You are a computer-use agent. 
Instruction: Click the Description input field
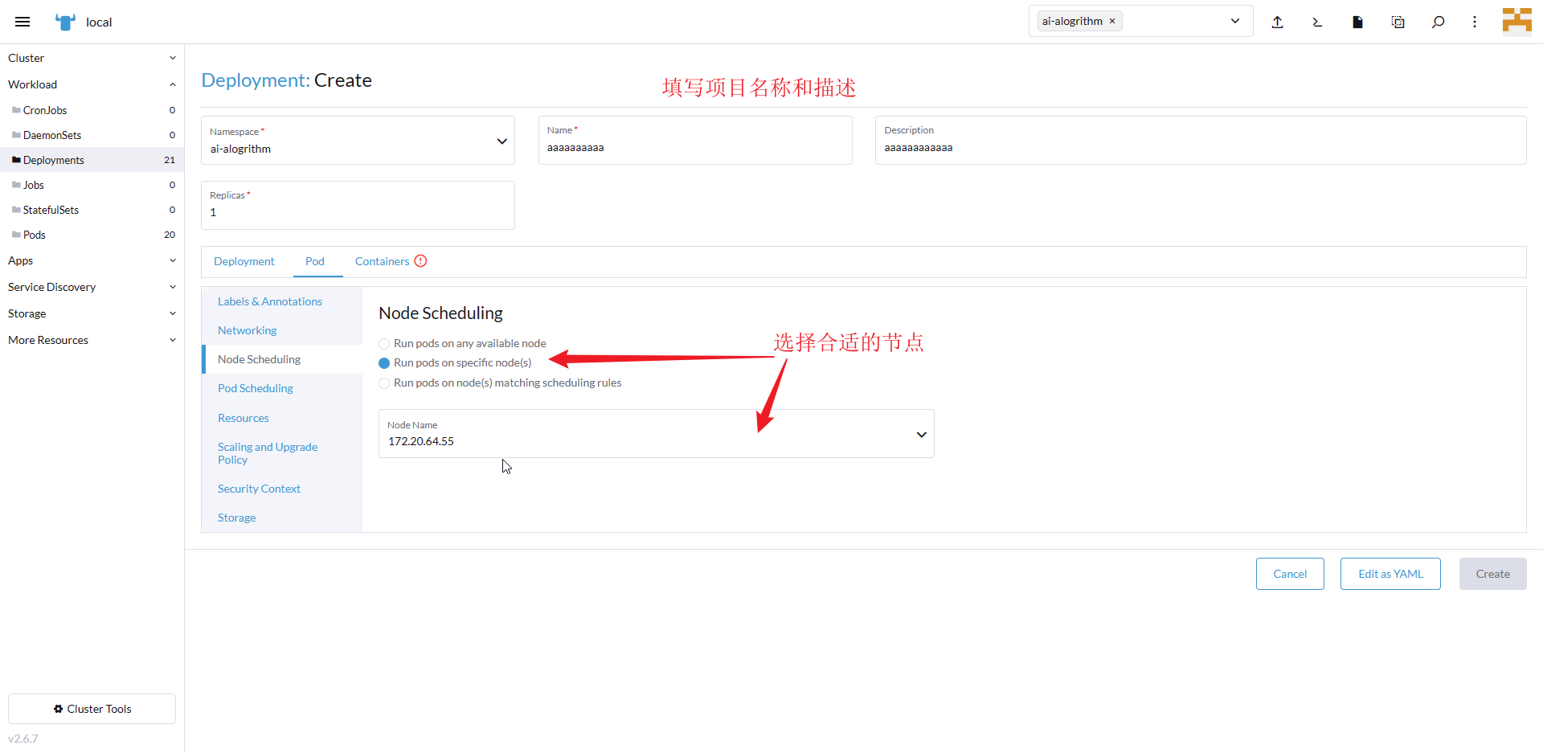pyautogui.click(x=1201, y=141)
